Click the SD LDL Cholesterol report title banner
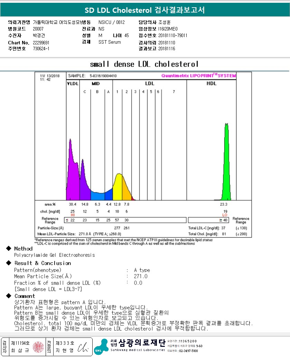This screenshot has height=360, width=290. coord(145,10)
